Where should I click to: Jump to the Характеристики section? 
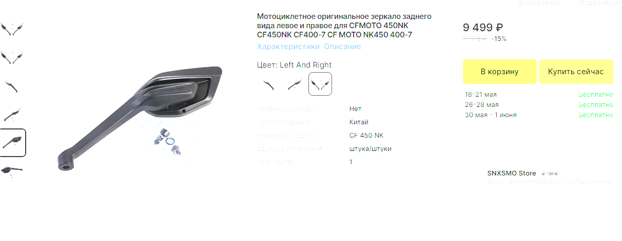[288, 47]
